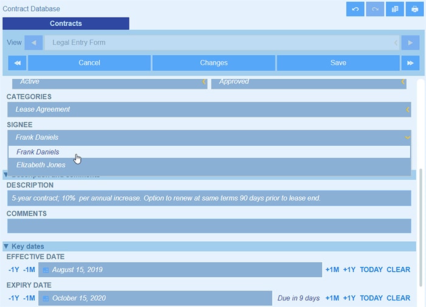The image size is (426, 307).
Task: Click the copy pages icon
Action: click(395, 9)
